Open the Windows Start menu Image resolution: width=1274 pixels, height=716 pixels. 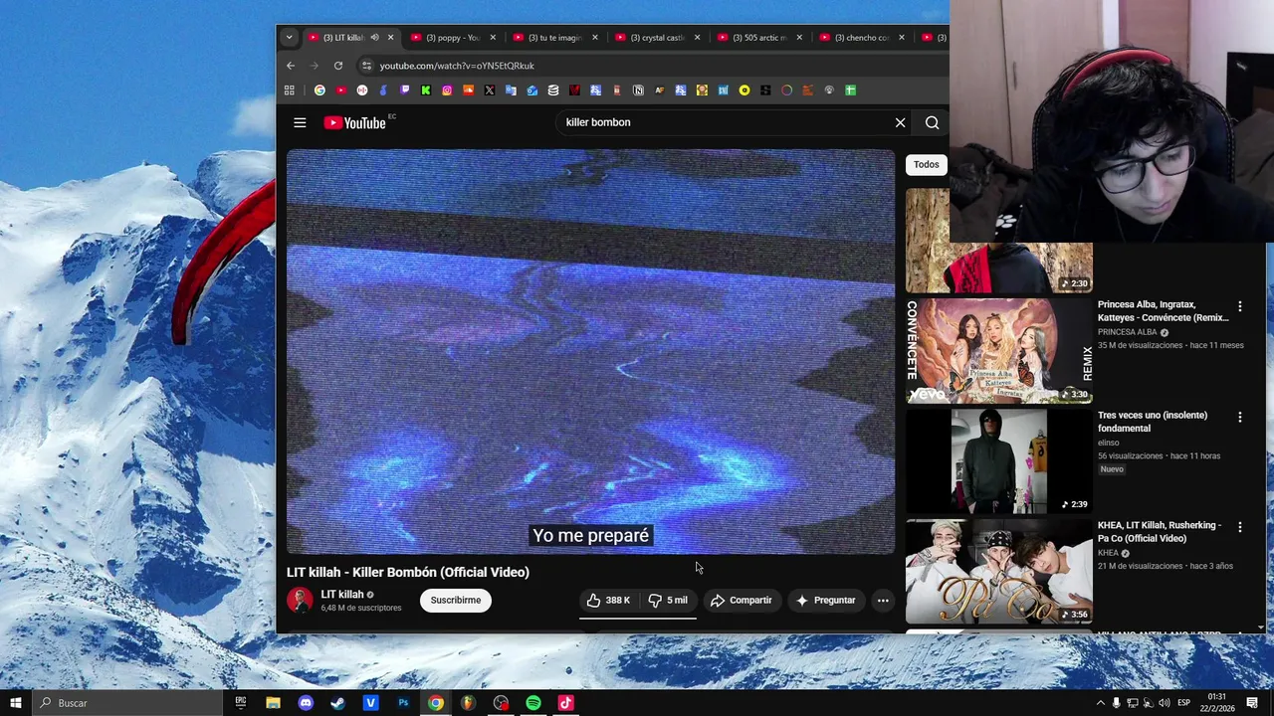pos(15,703)
